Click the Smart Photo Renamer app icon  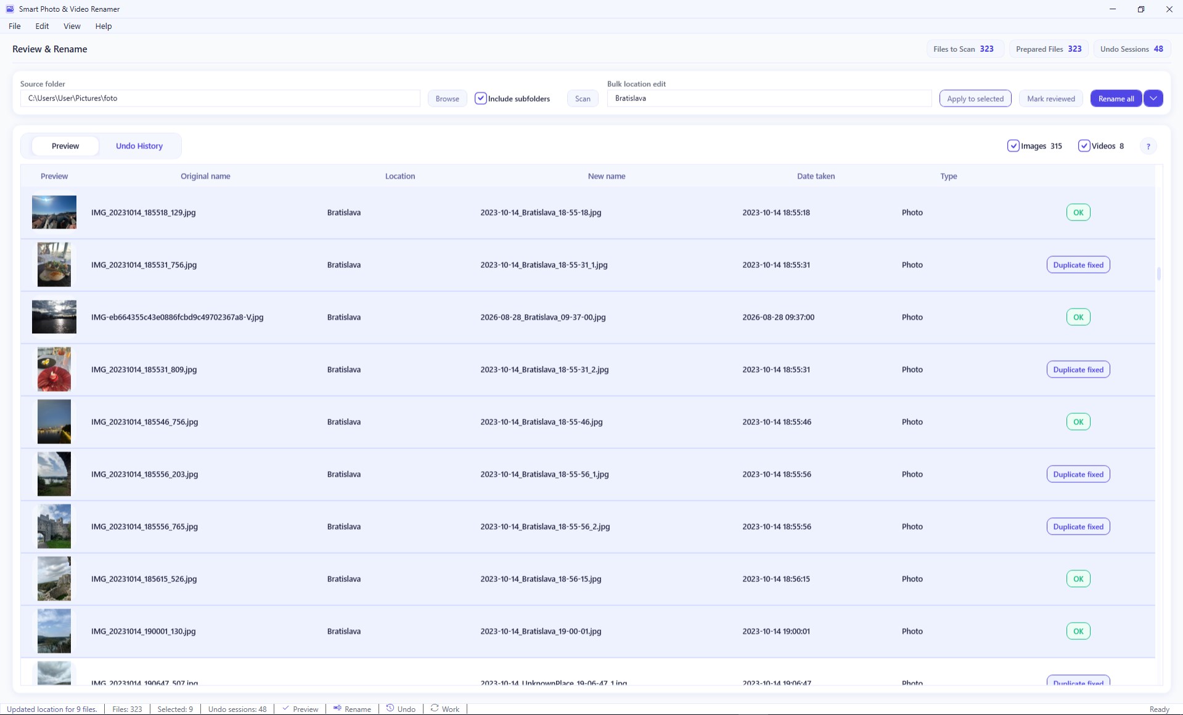[x=10, y=9]
